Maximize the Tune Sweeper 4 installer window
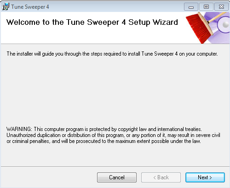Image resolution: width=230 pixels, height=188 pixels. click(206, 7)
